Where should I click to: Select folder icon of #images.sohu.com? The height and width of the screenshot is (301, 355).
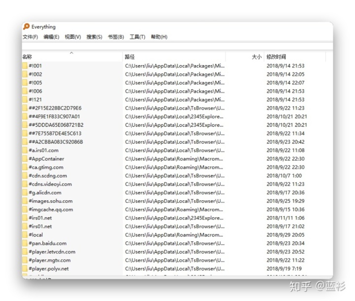25,201
